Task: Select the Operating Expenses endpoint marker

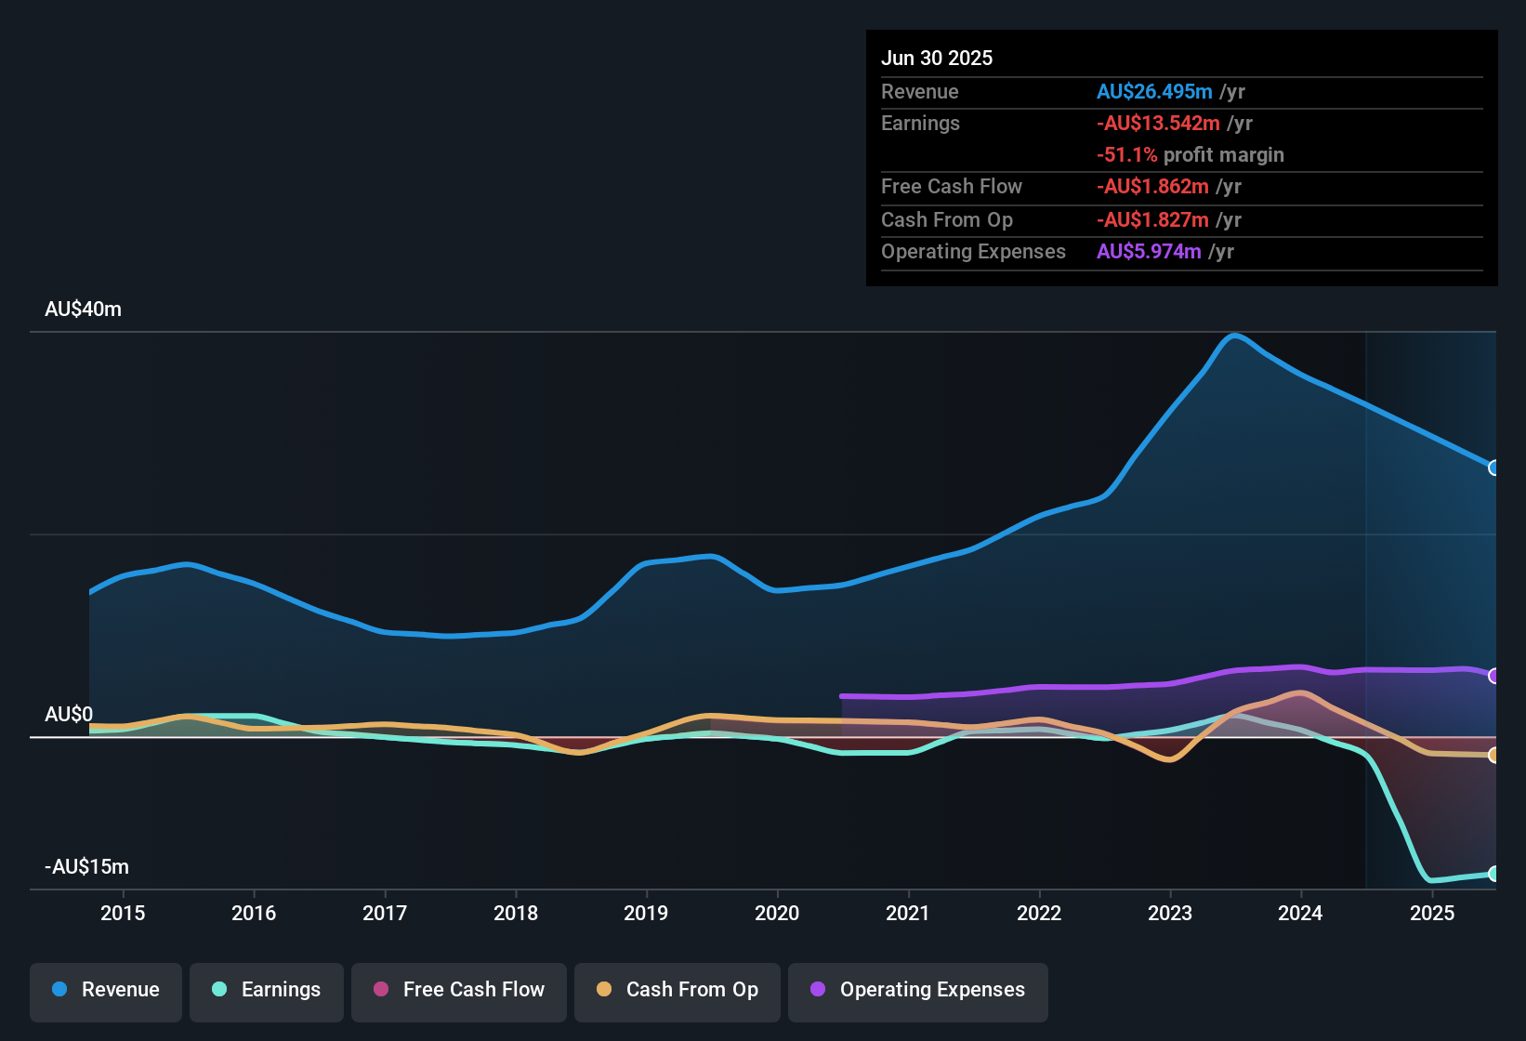Action: click(x=1494, y=676)
